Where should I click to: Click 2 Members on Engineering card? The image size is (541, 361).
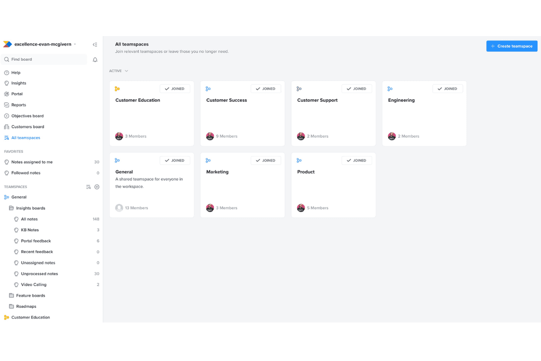tap(409, 136)
